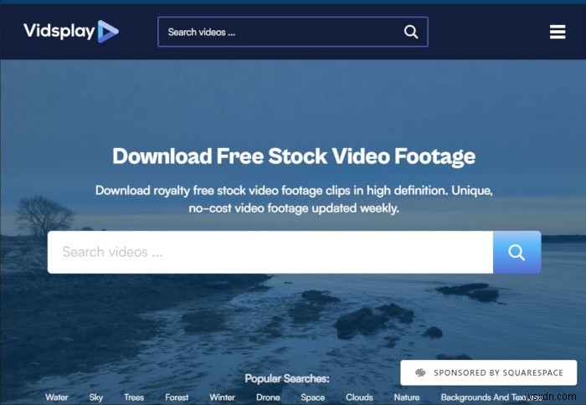Click the blue hero search button
The image size is (586, 405).
coord(517,252)
